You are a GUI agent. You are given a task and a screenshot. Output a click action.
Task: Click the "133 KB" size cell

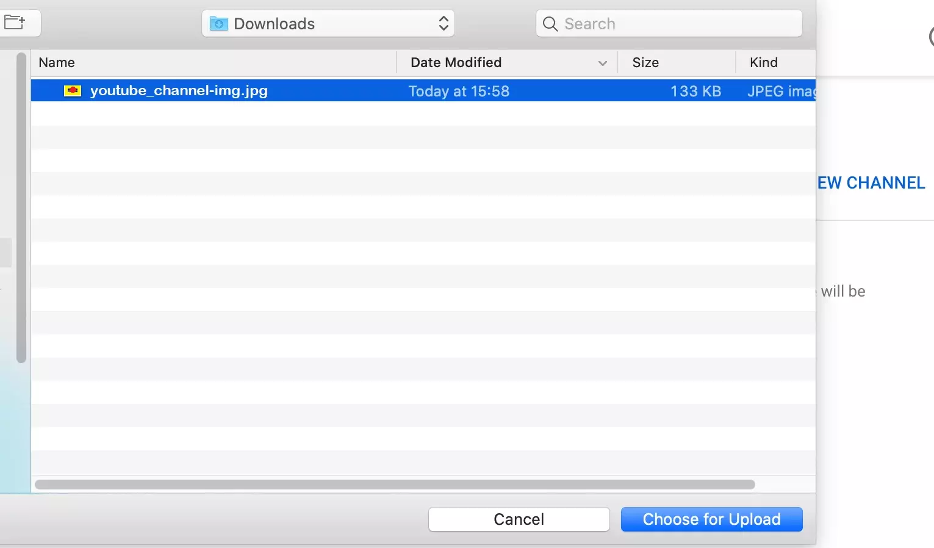point(695,91)
